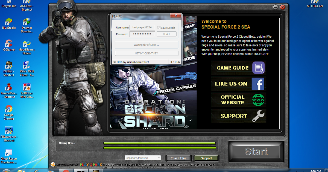Screen dimensions: 328x172
Task: Click the Check Files button
Action: [x=178, y=158]
